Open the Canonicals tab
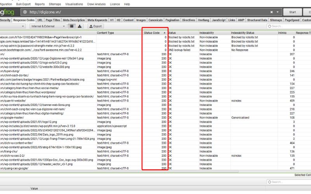 coord(155,20)
